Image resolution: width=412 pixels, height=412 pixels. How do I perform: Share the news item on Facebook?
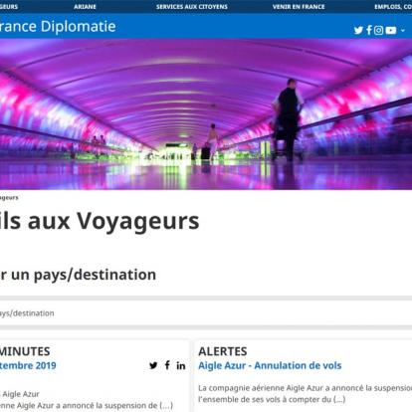coord(167,365)
